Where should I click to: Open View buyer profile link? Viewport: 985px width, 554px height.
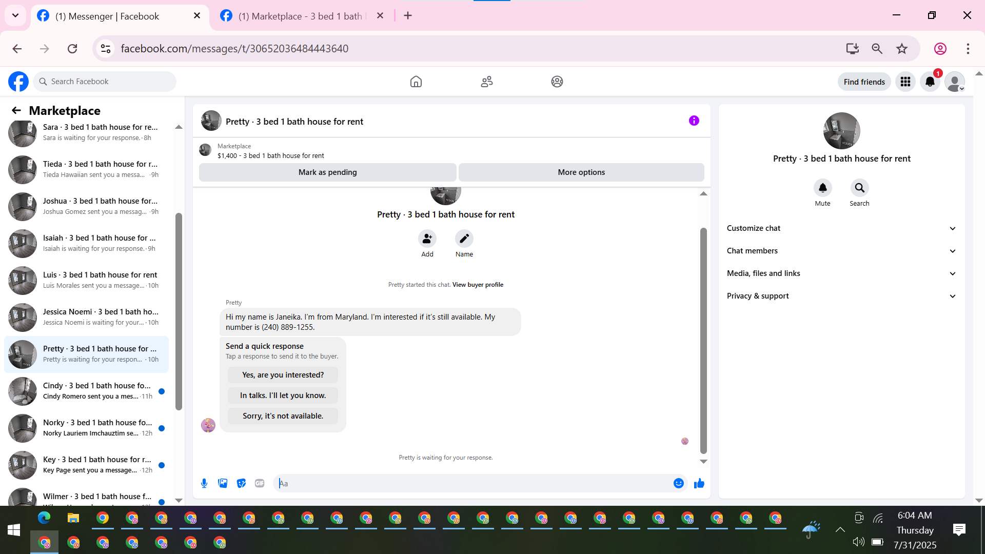point(478,285)
